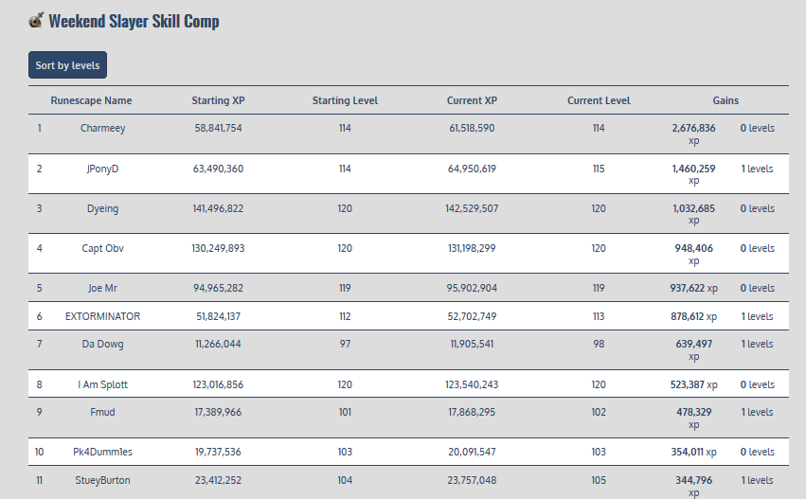Open player Charmeey's name link
Image resolution: width=806 pixels, height=499 pixels.
(102, 128)
